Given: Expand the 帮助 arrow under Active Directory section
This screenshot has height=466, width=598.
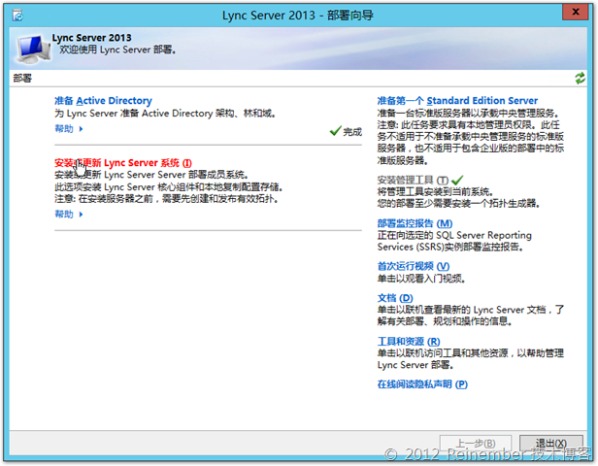Looking at the screenshot, I should pos(81,129).
